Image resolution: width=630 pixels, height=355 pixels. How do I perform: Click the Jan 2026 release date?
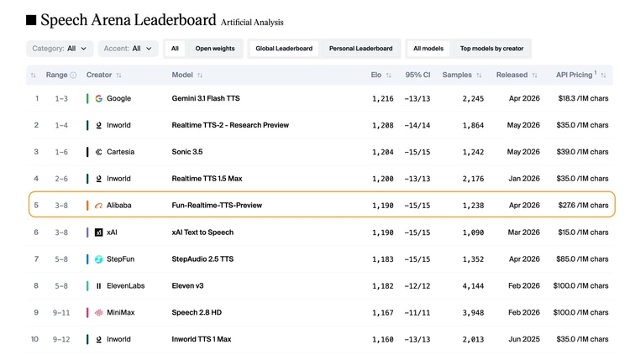[524, 179]
